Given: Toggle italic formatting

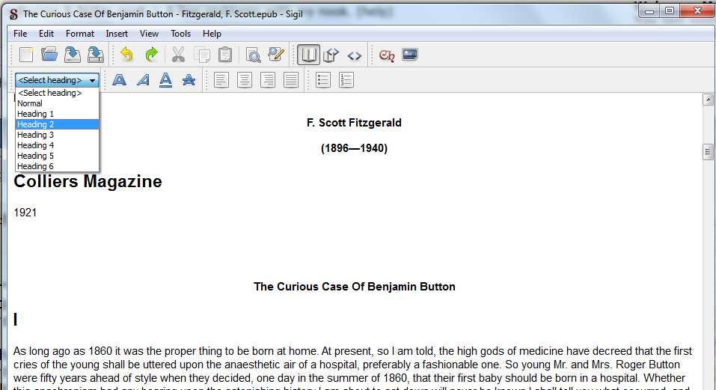Looking at the screenshot, I should click(143, 80).
